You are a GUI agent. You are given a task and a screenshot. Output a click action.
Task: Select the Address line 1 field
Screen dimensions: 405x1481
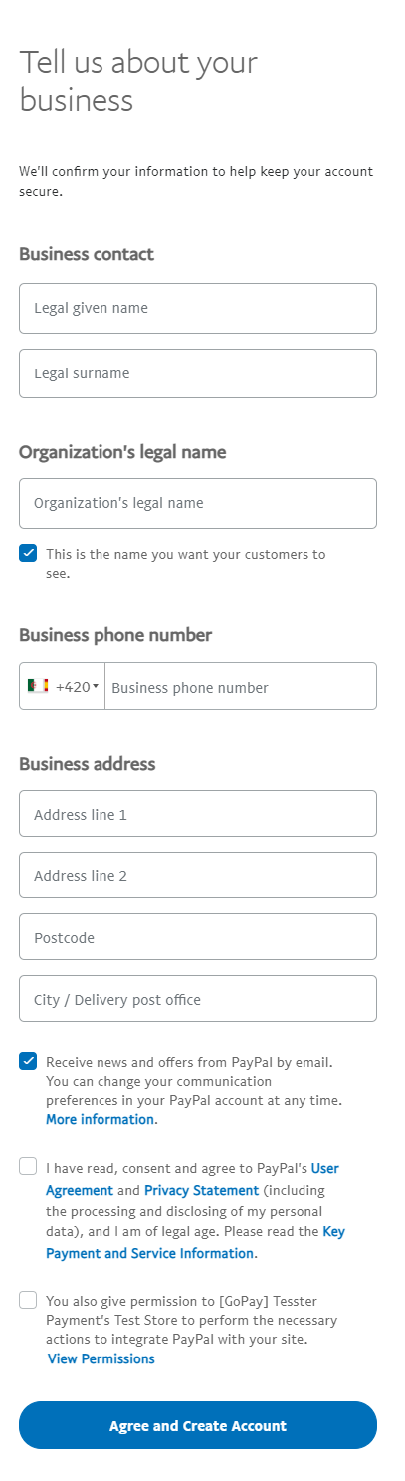[x=198, y=814]
